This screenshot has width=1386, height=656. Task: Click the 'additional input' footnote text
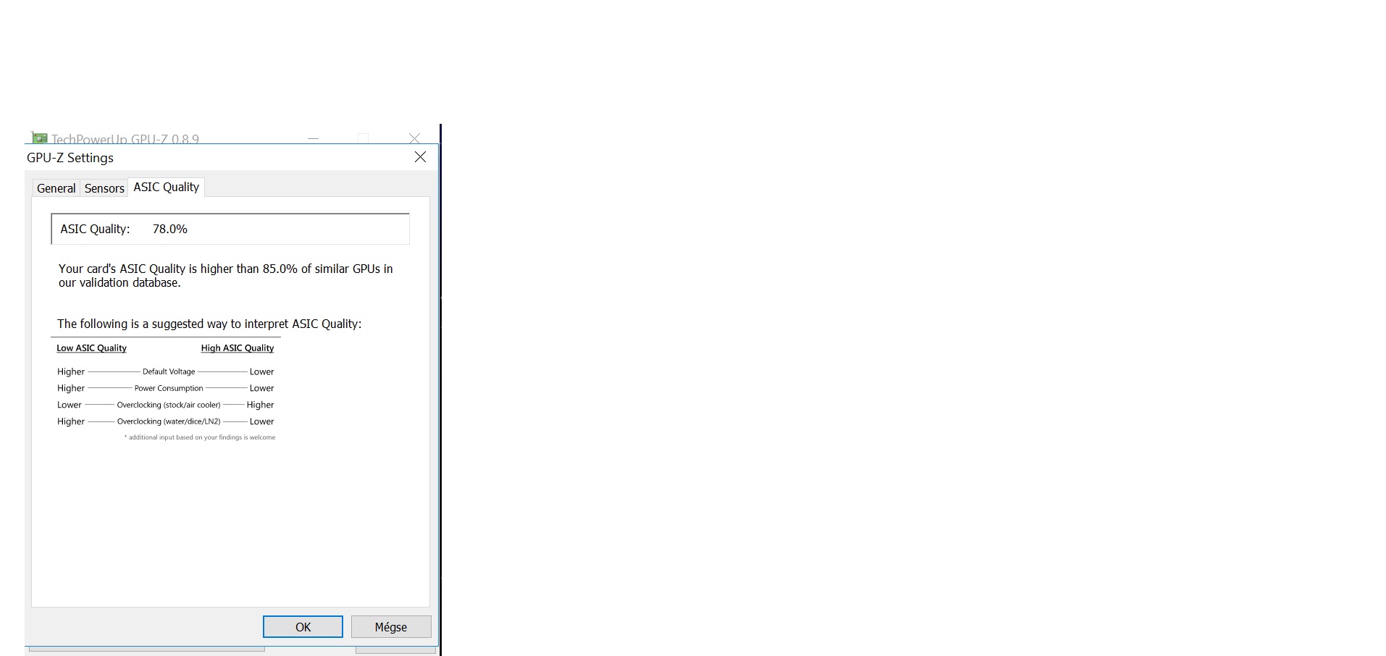click(x=200, y=437)
